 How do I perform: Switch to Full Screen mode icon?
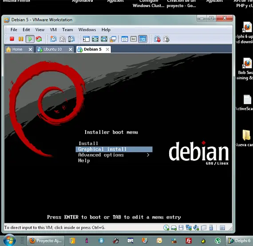click(x=95, y=39)
